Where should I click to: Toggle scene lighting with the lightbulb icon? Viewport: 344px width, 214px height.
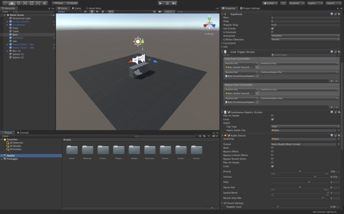click(92, 12)
